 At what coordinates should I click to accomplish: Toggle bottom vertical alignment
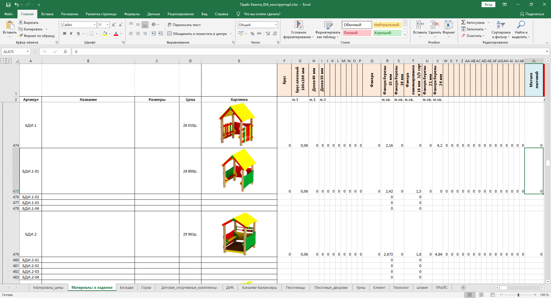pos(145,25)
